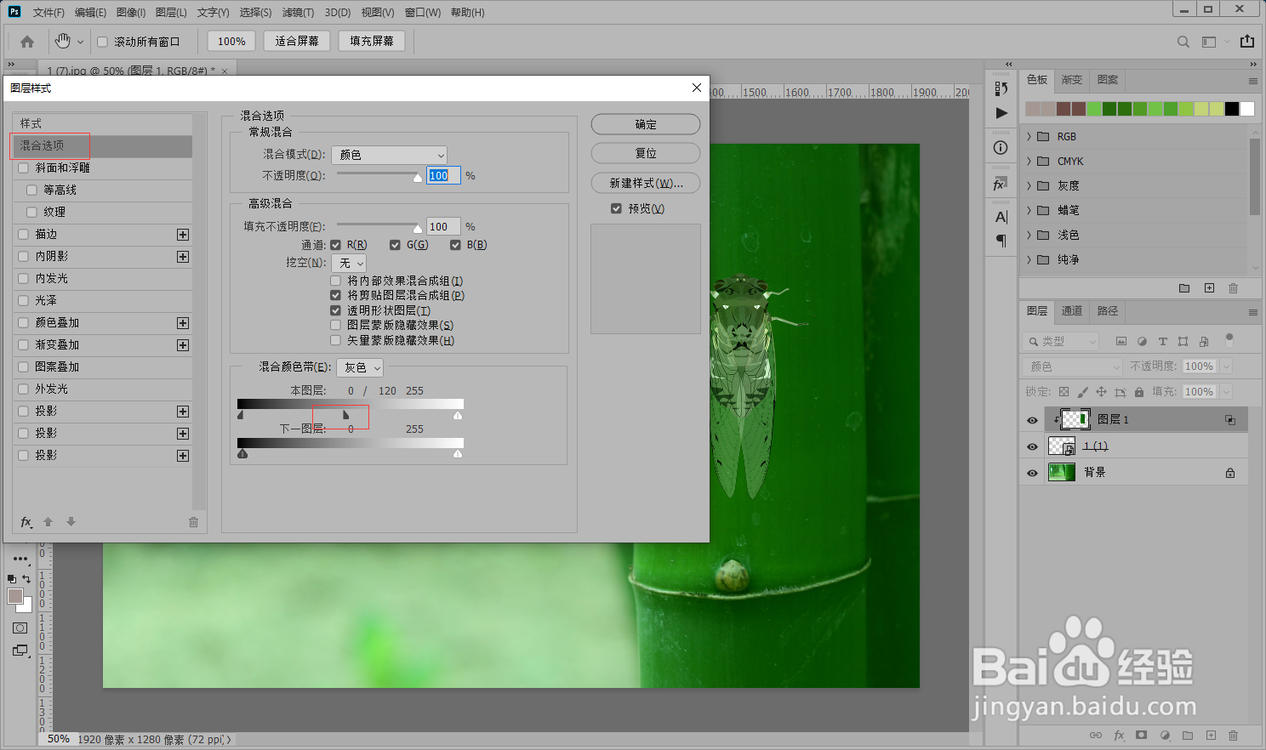
Task: Switch to the 通道 tab
Action: 1072,311
